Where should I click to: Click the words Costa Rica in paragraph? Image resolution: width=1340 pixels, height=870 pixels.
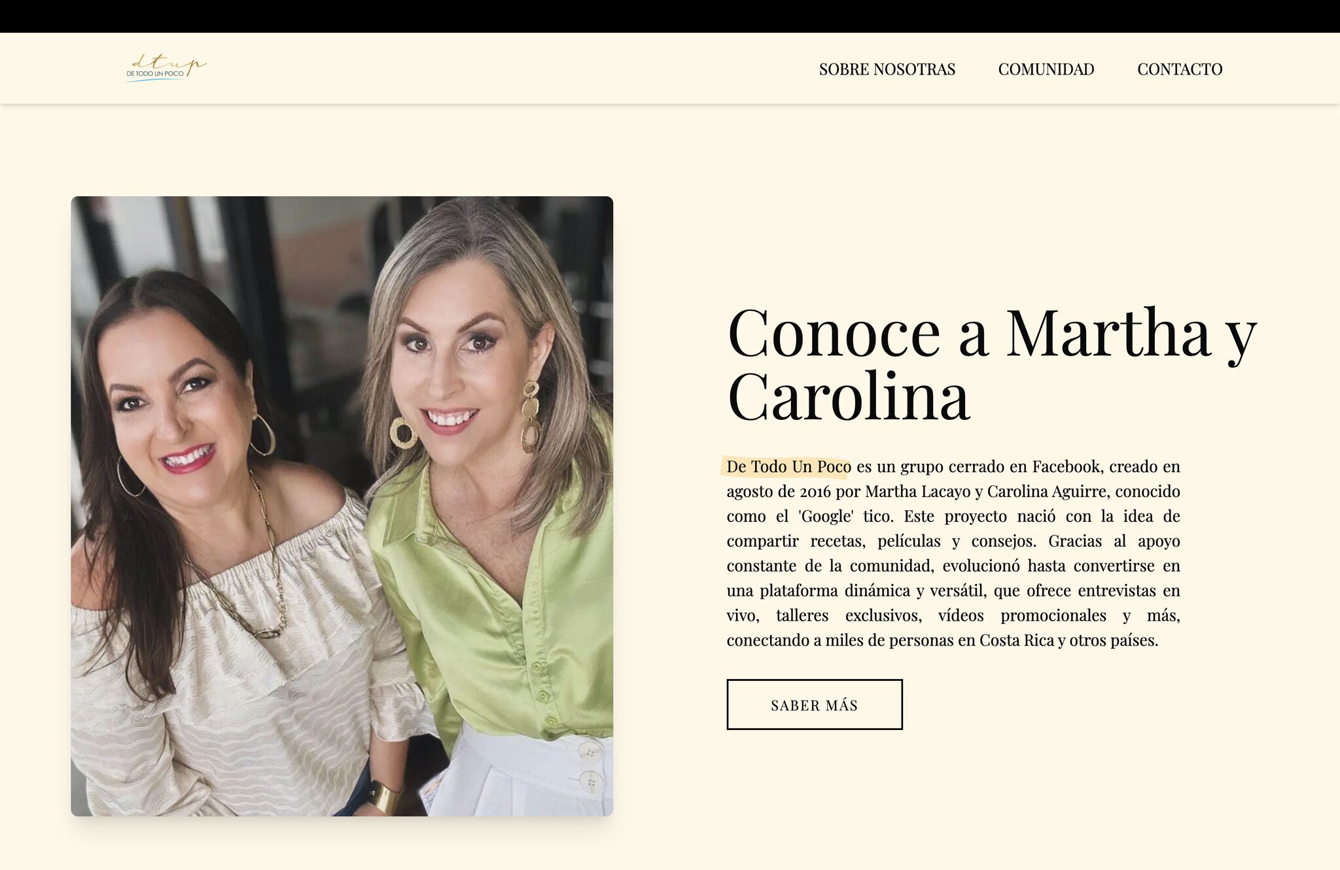(1017, 640)
